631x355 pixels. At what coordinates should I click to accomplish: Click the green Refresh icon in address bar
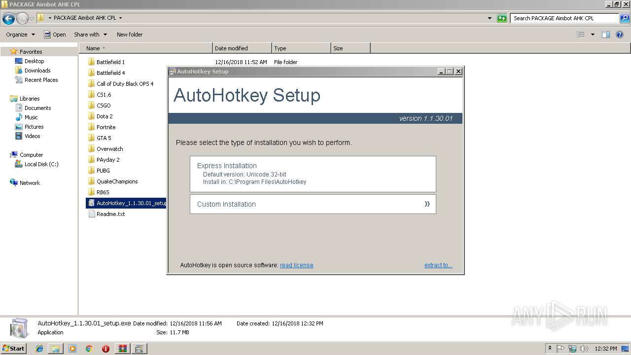pyautogui.click(x=502, y=18)
